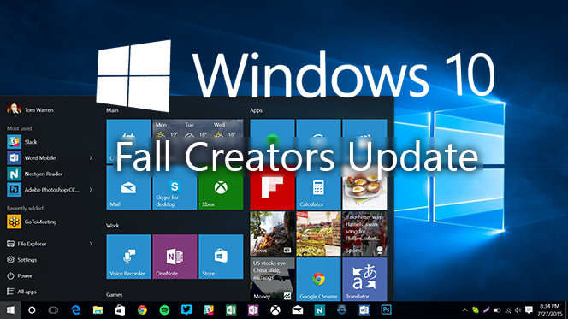Open the purple OneNote tile
Image resolution: width=568 pixels, height=319 pixels.
pyautogui.click(x=175, y=257)
